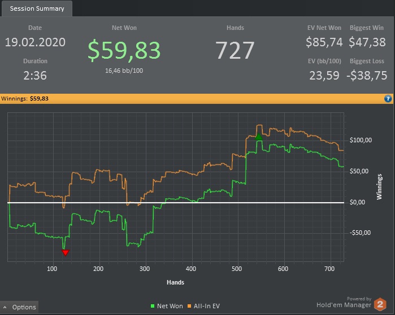Click the Winnings: $59,83 orange bar label
The height and width of the screenshot is (315, 395).
25,99
